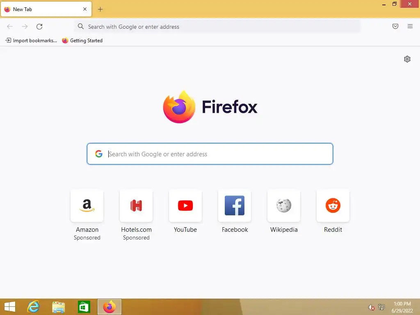Open File Explorer from the taskbar
This screenshot has height=315, width=420.
click(x=58, y=307)
